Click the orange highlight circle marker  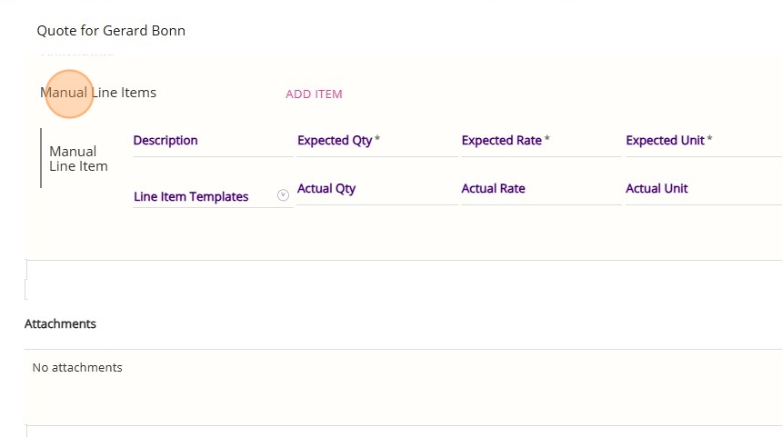click(69, 94)
